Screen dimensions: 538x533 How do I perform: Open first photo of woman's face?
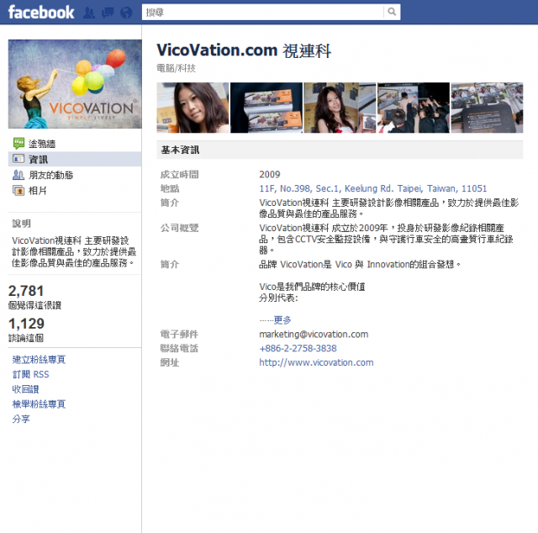(x=193, y=108)
